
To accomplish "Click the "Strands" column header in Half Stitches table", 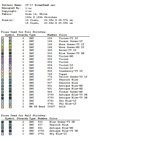I will click(22, 118).
